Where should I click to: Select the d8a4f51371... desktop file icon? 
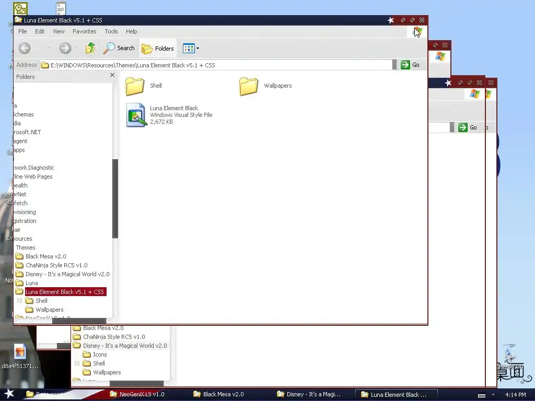(20, 357)
